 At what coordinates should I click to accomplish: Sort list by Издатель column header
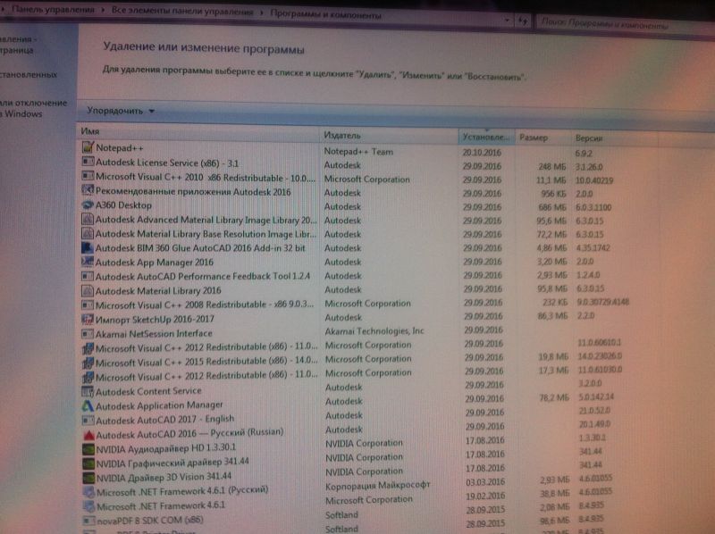[x=389, y=136]
